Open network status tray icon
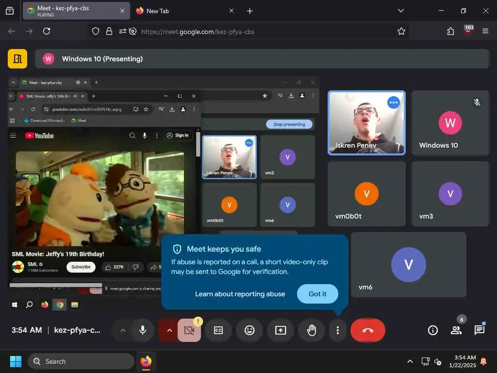Image resolution: width=497 pixels, height=373 pixels. point(425,361)
